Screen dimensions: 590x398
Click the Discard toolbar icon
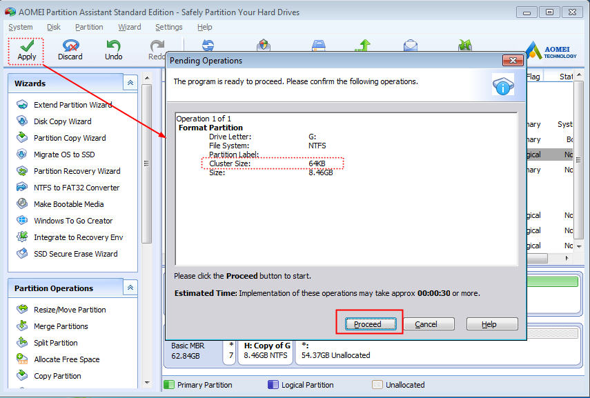coord(70,46)
